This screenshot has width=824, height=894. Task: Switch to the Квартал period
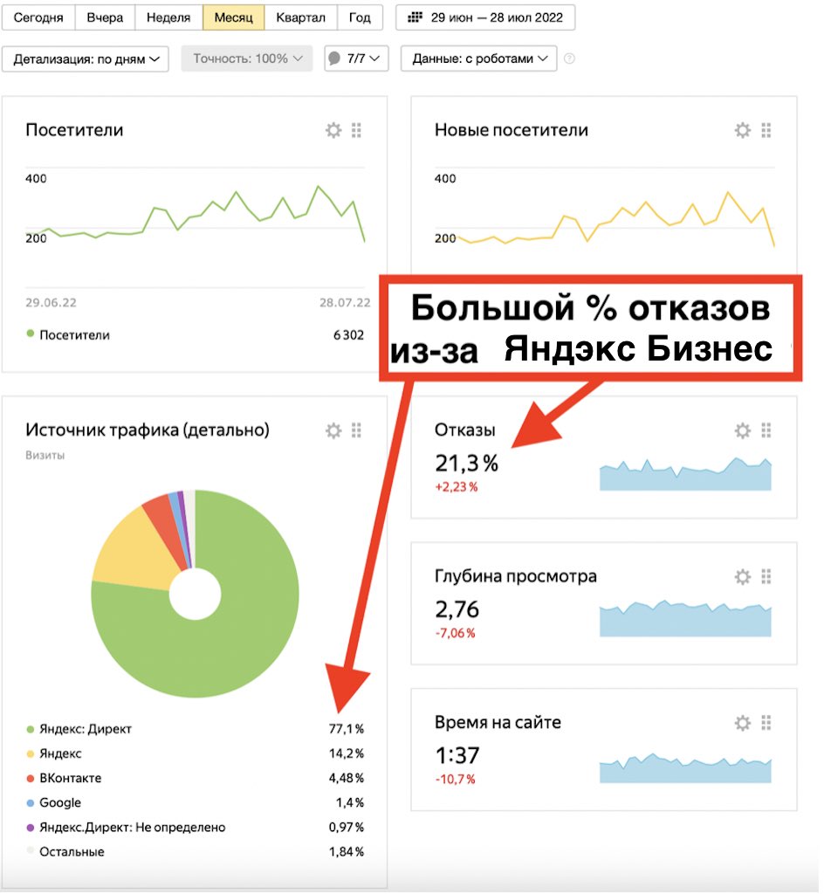pos(301,17)
